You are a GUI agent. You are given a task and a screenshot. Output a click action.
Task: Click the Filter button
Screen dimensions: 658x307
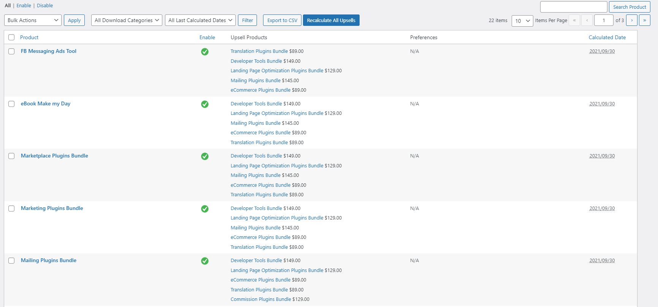(x=247, y=20)
